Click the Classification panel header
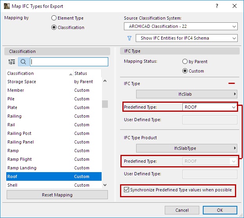The image size is (244, 218). pyautogui.click(x=57, y=51)
